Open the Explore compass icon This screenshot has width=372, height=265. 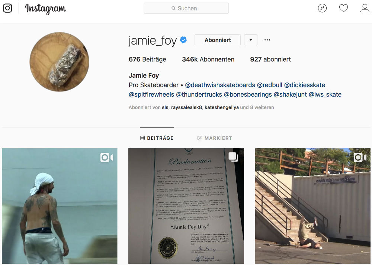click(x=322, y=8)
